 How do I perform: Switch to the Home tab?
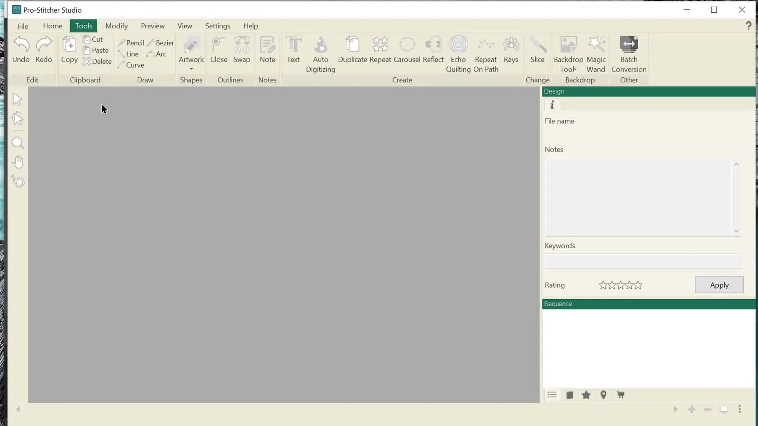click(x=52, y=26)
